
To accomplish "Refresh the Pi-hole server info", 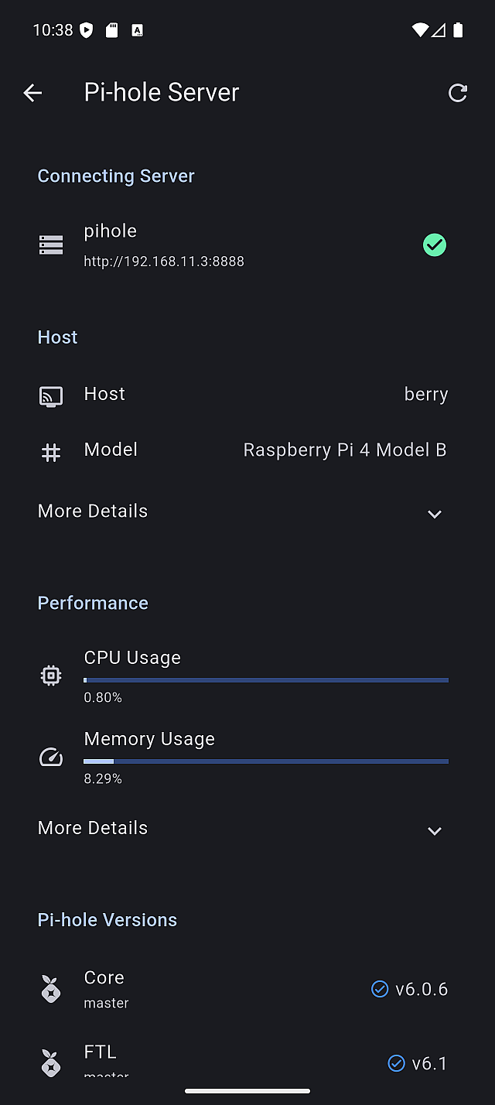I will pos(458,93).
